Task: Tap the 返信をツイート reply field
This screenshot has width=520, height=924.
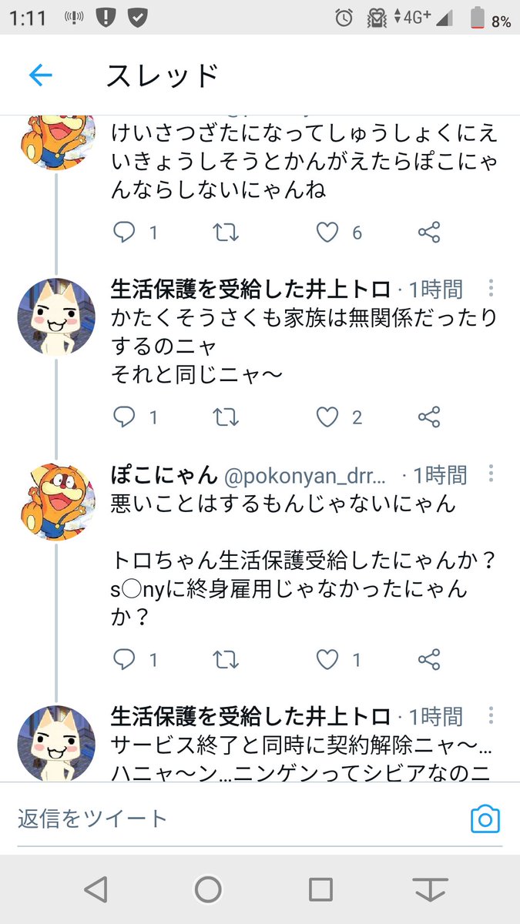Action: coord(231,819)
